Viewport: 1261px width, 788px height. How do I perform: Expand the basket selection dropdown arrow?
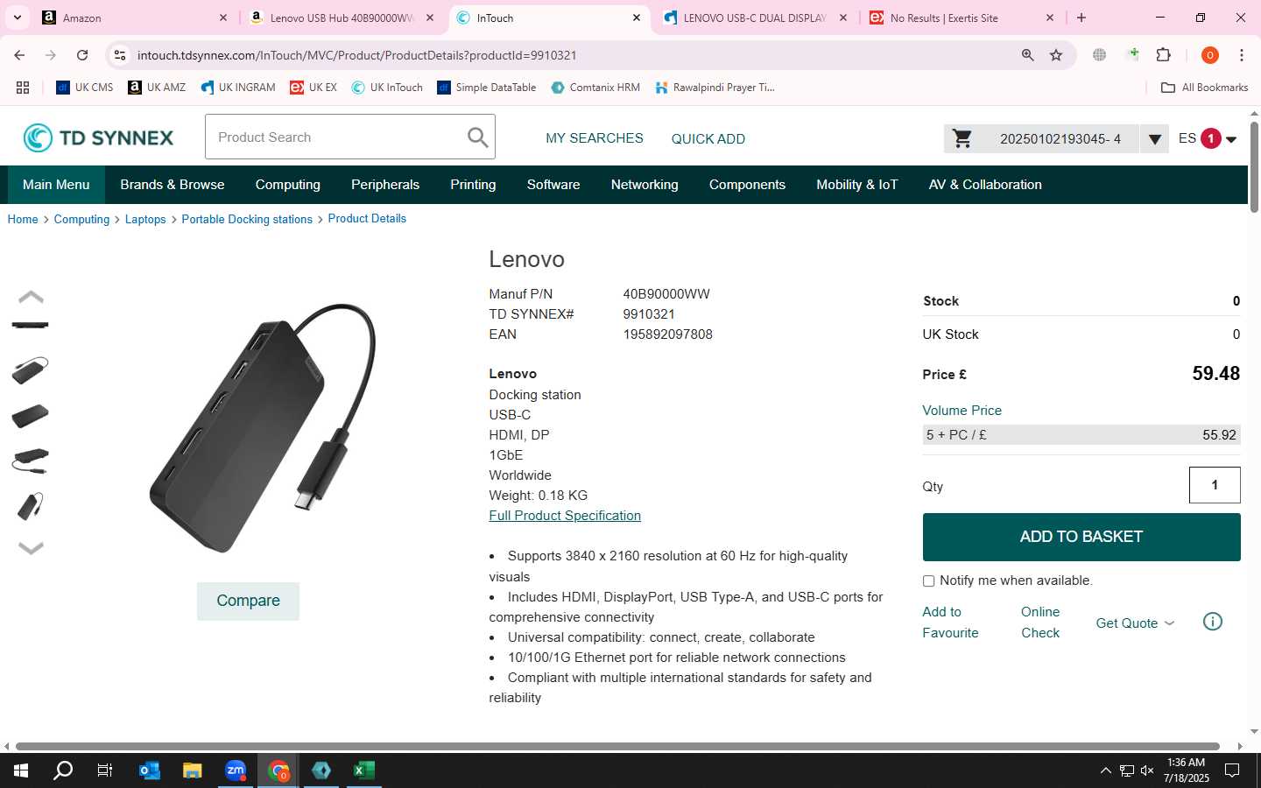pyautogui.click(x=1154, y=139)
